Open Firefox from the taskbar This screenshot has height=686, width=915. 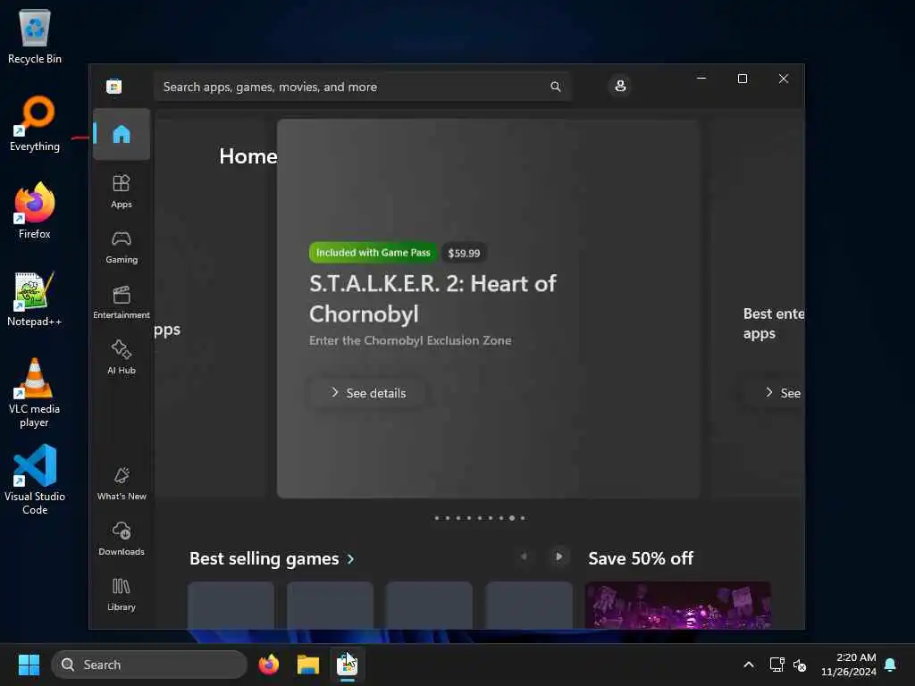coord(269,665)
